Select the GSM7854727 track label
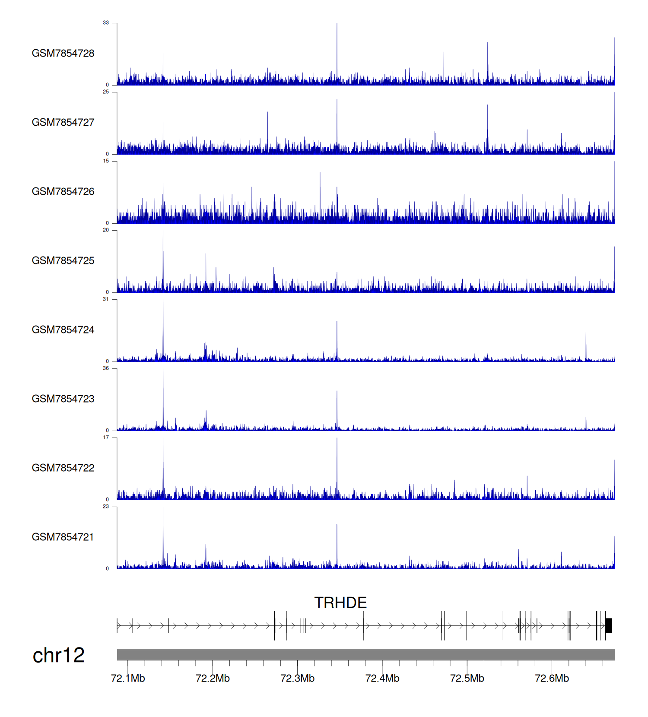 click(63, 122)
